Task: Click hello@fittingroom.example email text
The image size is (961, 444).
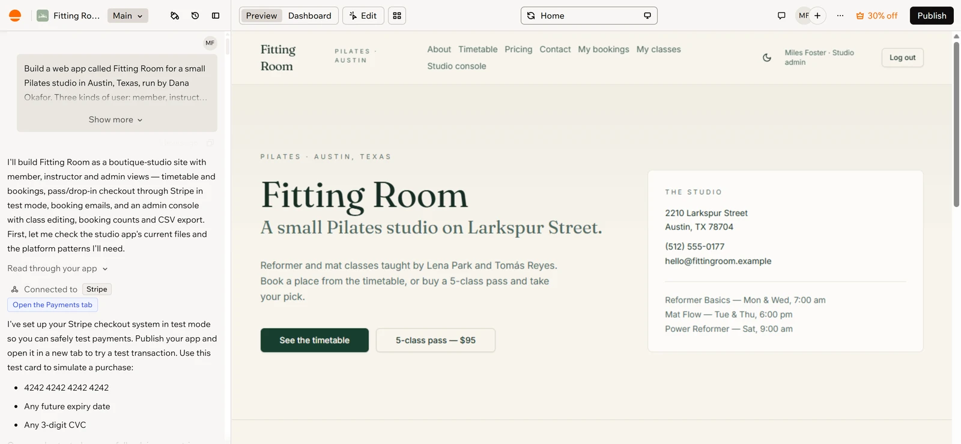Action: pyautogui.click(x=718, y=261)
